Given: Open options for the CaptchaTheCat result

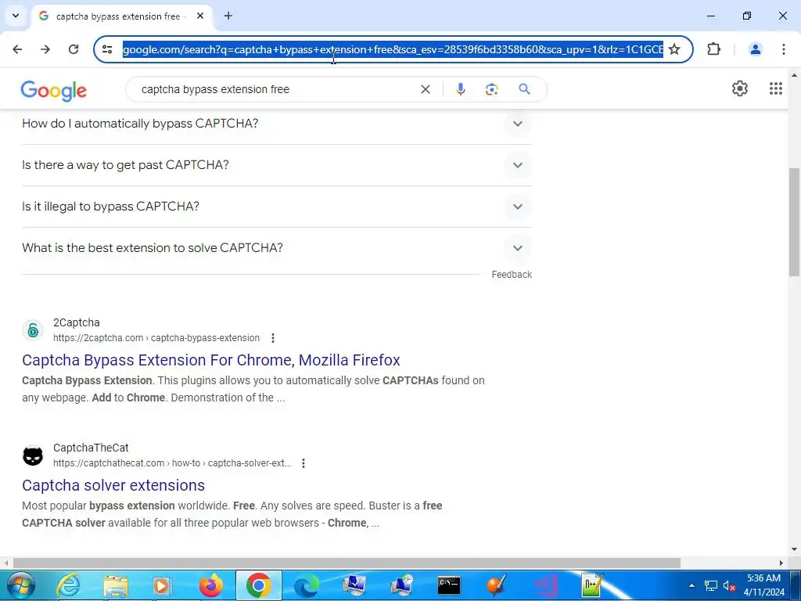Looking at the screenshot, I should [304, 463].
